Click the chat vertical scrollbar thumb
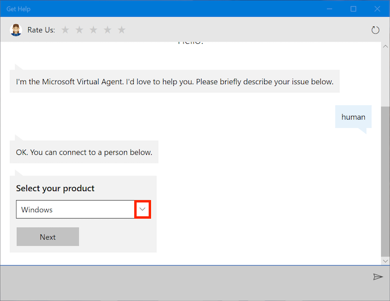Image resolution: width=390 pixels, height=301 pixels. coord(385,180)
